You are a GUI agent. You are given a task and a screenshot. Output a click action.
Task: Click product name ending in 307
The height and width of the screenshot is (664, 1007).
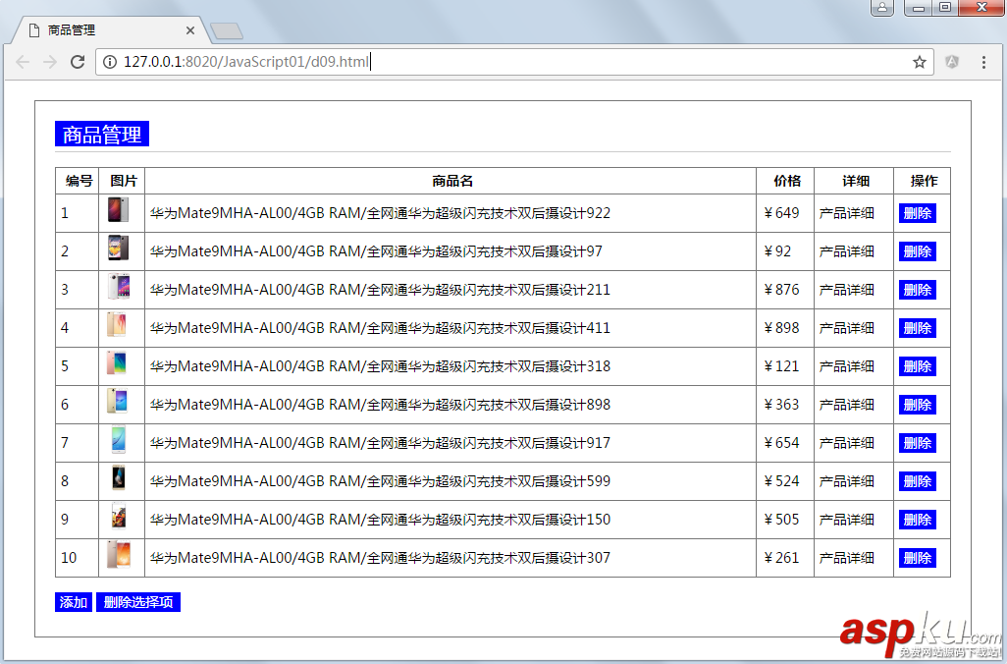pos(380,558)
